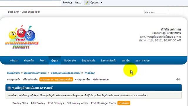Click the ชุดสัญลักษณ์แสดงอารมณ์ breadcrumb link
This screenshot has width=188, height=106.
click(x=66, y=73)
